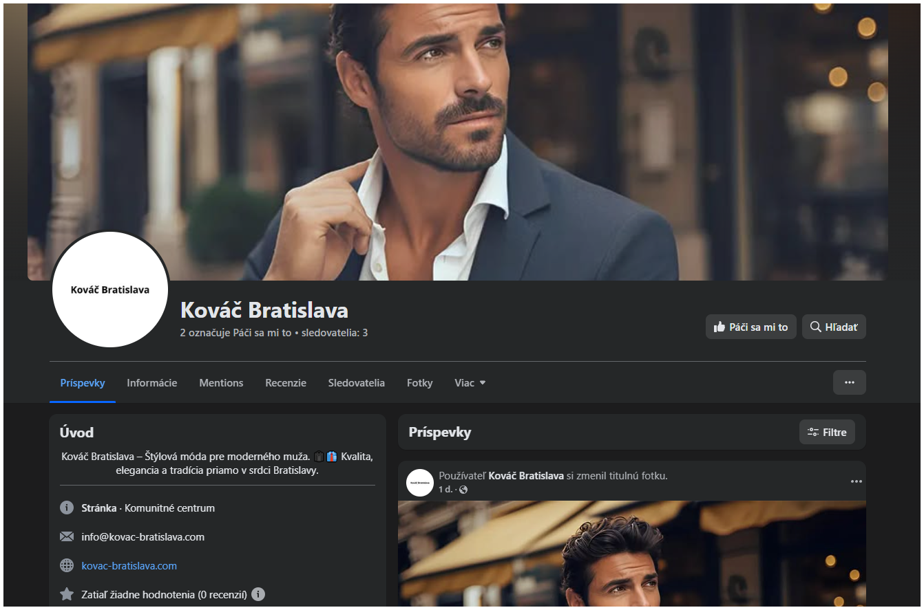Image resolution: width=924 pixels, height=610 pixels.
Task: Click the star ratings icon in Úvod
Action: click(x=67, y=594)
